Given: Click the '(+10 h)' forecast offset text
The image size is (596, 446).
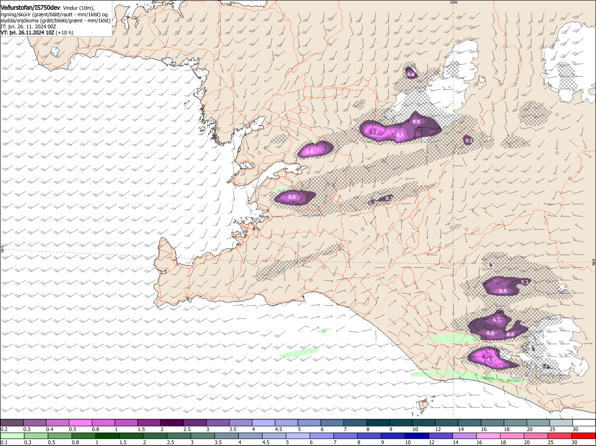Looking at the screenshot, I should click(x=64, y=33).
